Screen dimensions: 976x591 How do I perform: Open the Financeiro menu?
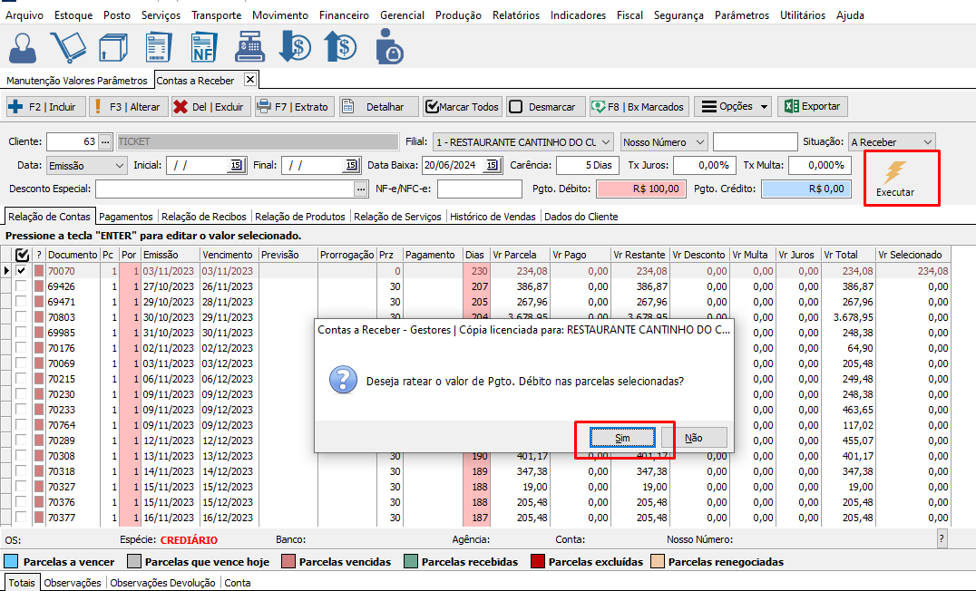344,15
